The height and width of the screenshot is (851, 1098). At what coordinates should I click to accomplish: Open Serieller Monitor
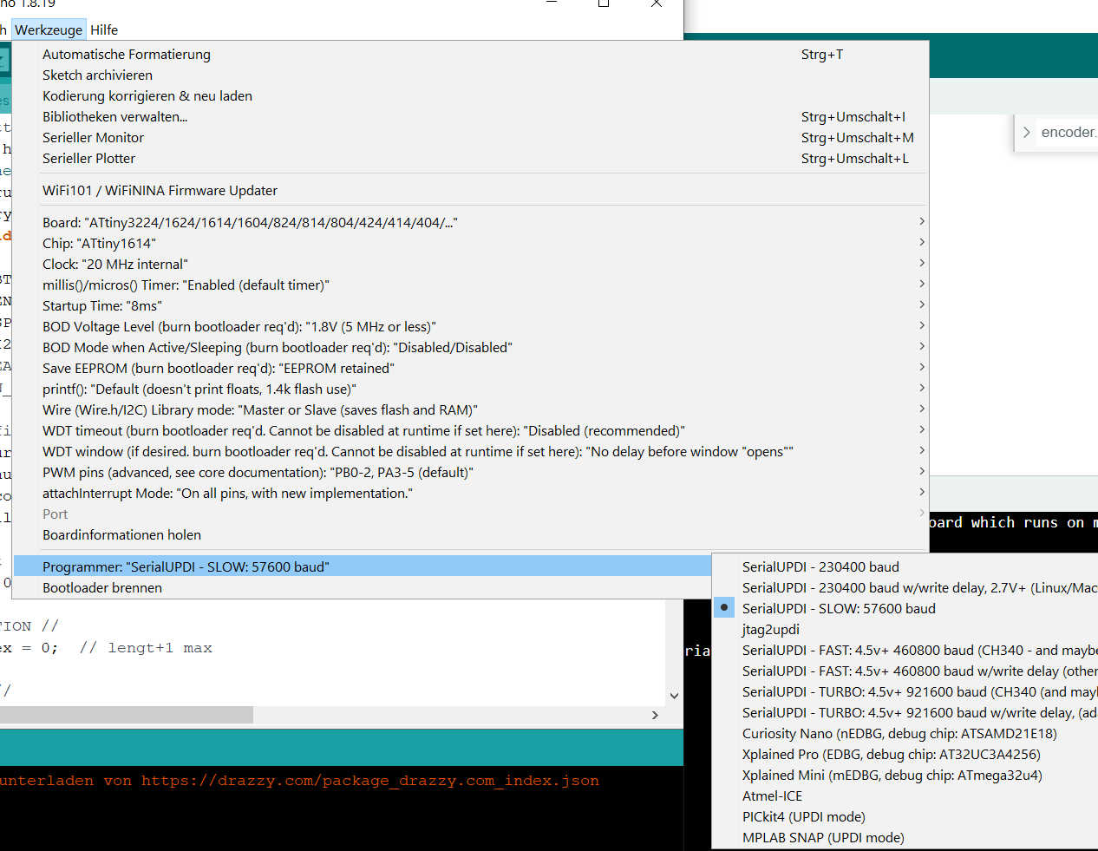tap(93, 137)
